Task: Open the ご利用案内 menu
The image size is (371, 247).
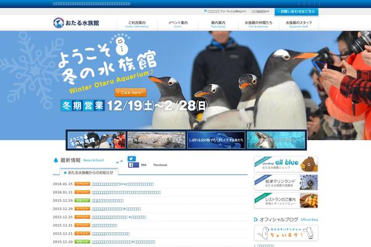Action: (137, 24)
